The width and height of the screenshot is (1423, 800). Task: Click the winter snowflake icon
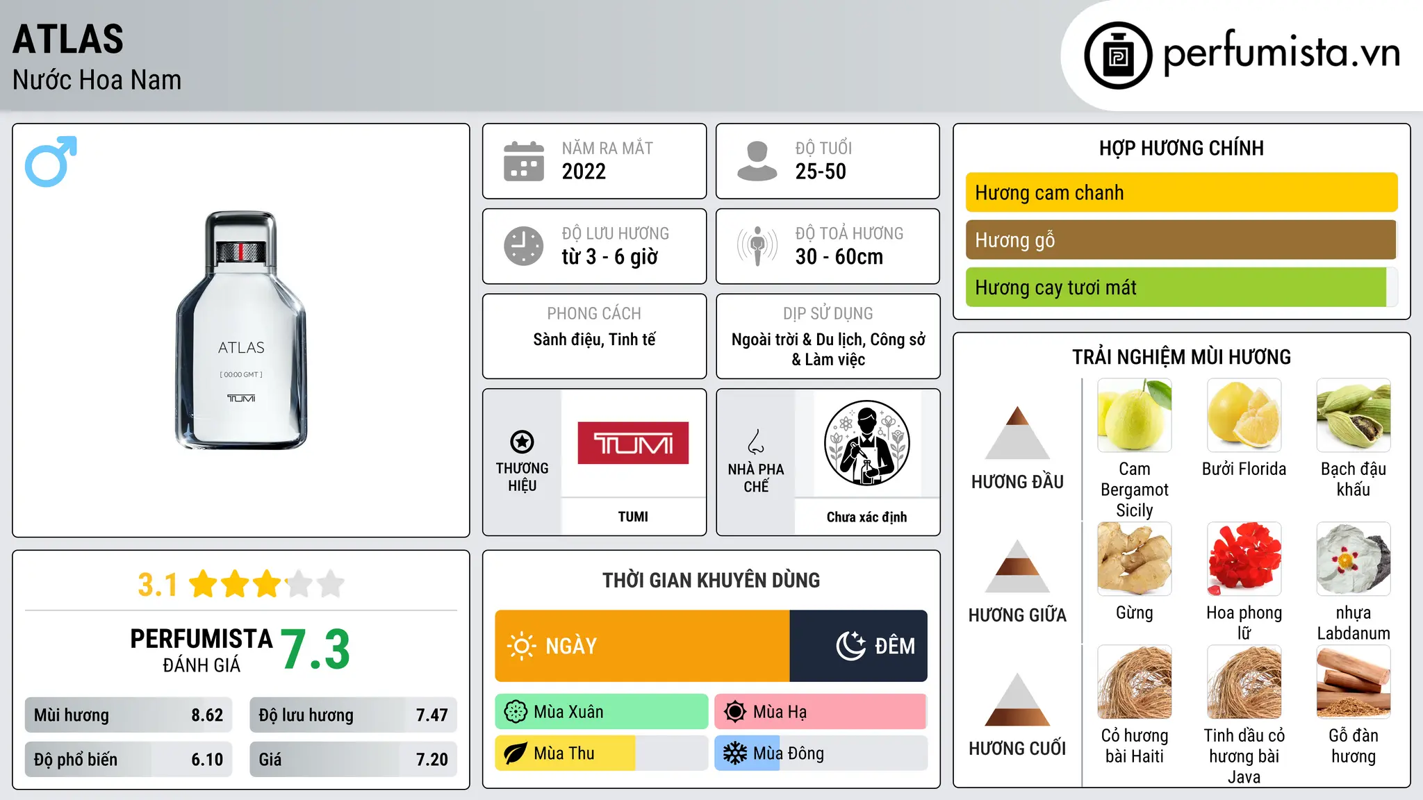pyautogui.click(x=735, y=753)
